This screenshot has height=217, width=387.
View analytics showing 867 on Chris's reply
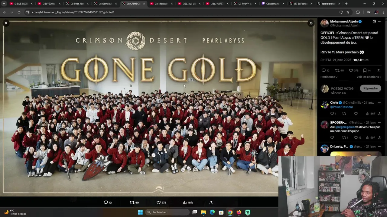[370, 114]
